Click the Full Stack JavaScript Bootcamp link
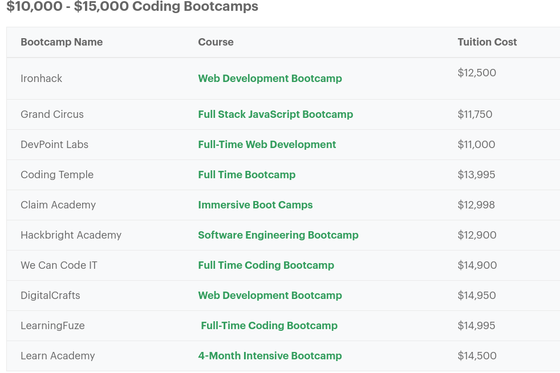Viewport: 560px width, 373px height. [x=275, y=114]
